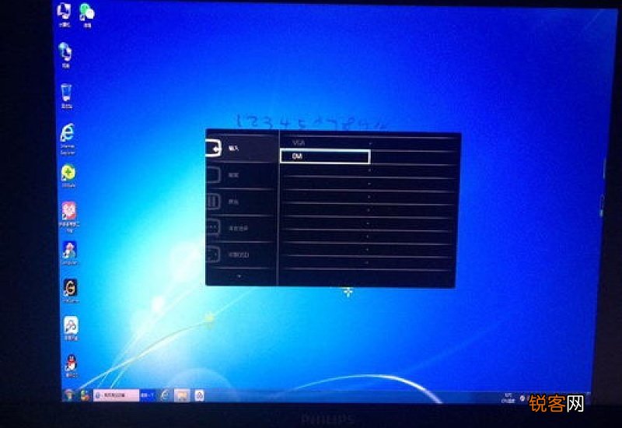This screenshot has width=622, height=428.
Task: Open the Windows Start menu
Action: click(x=69, y=395)
